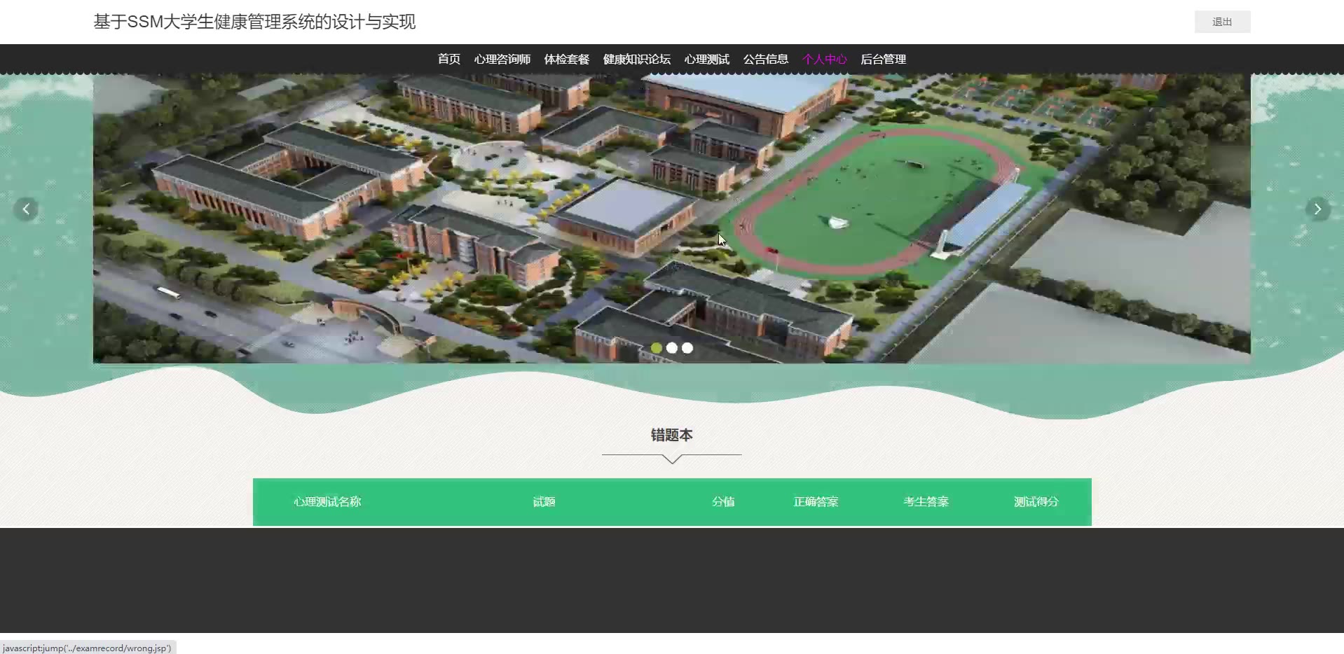1344x654 pixels.
Task: Click the 分值 column header
Action: (x=723, y=501)
